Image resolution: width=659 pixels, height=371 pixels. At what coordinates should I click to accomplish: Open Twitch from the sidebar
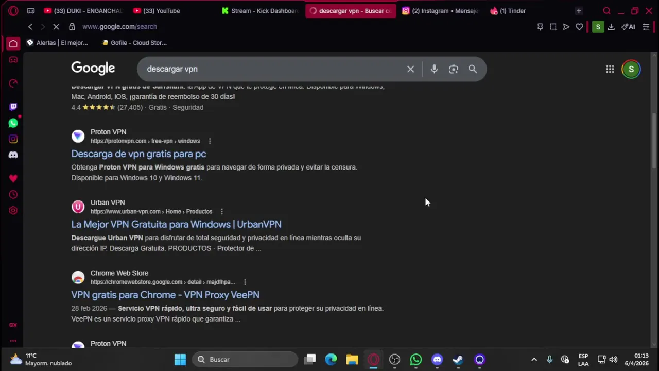point(13,107)
